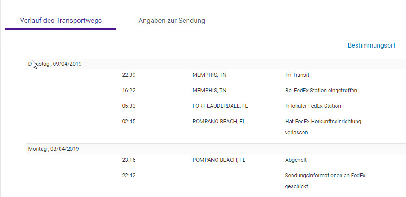Click the 05:33 timestamp entry
This screenshot has height=197, width=406.
point(129,106)
